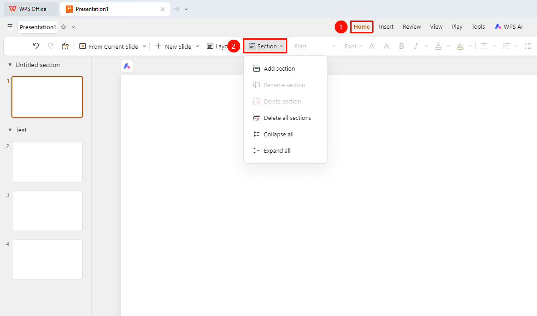Select slide 4 thumbnail
This screenshot has height=316, width=537.
[47, 259]
